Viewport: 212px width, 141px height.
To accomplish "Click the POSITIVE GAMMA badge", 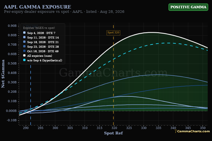I will [188, 7].
